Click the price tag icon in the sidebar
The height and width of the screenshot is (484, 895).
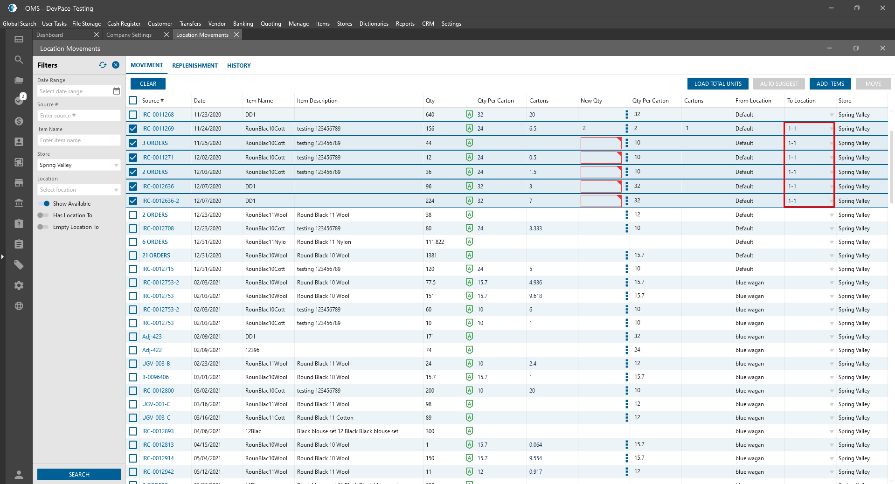(19, 265)
